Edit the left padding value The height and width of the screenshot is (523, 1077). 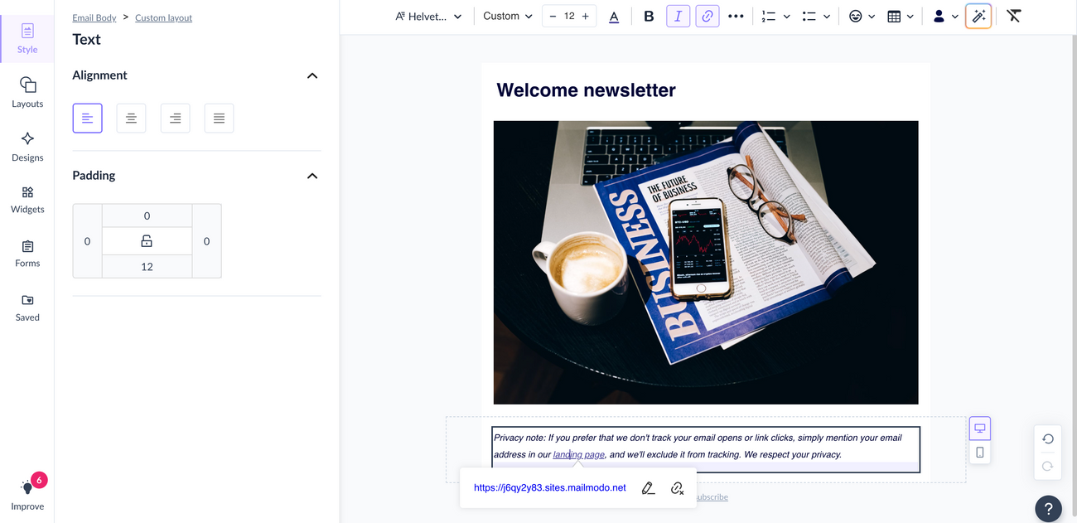click(x=87, y=241)
